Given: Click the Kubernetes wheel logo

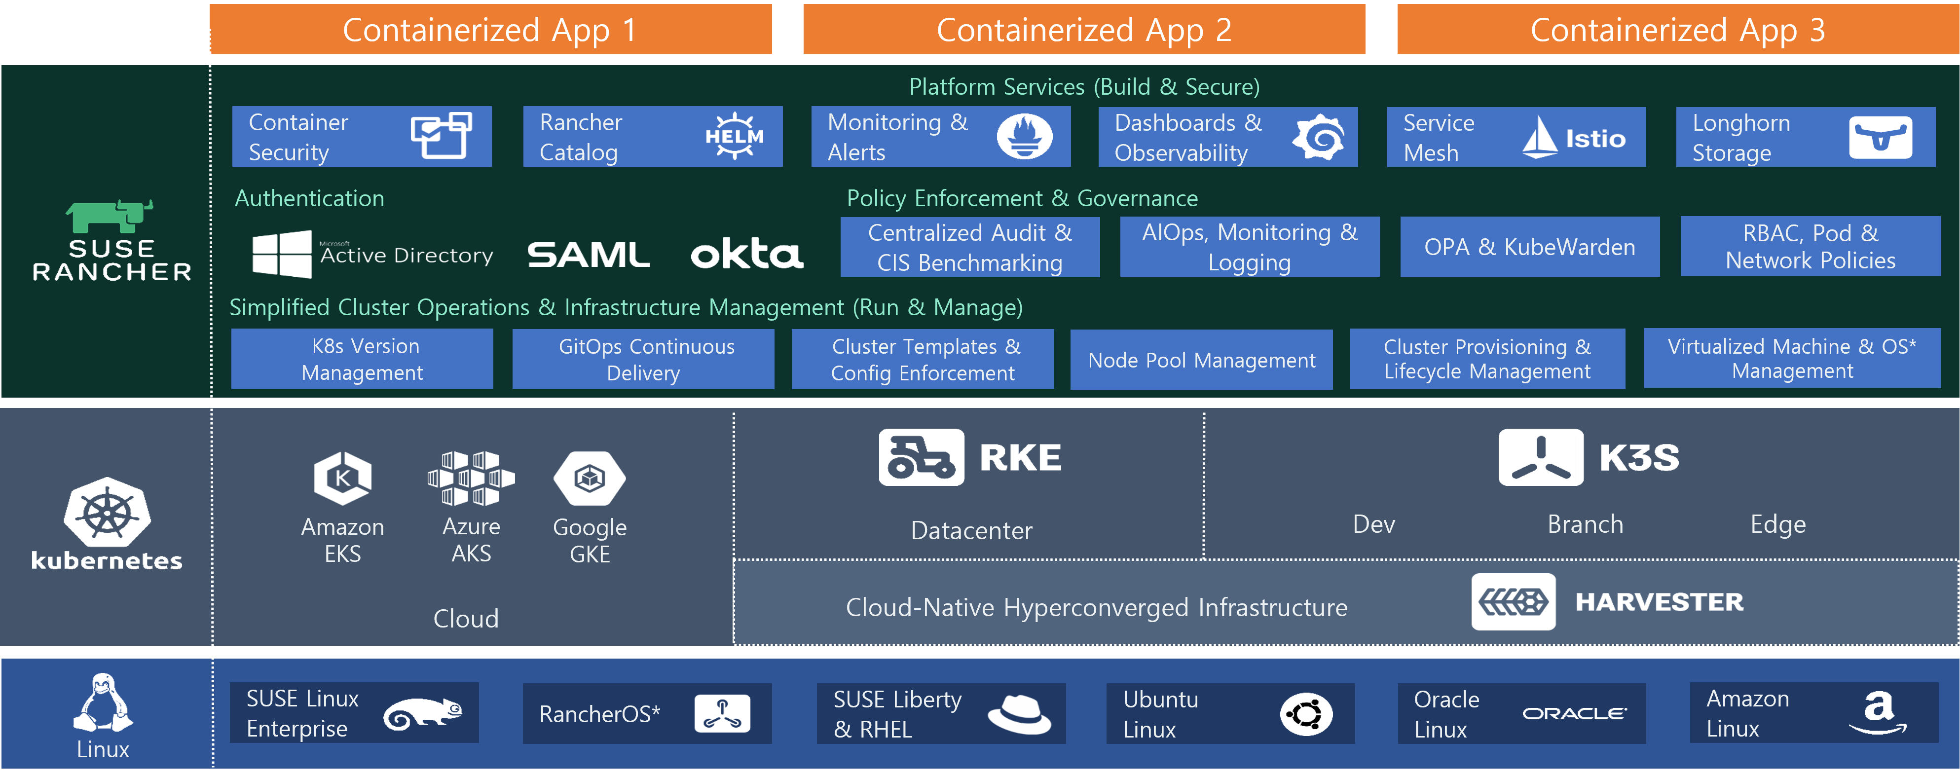Looking at the screenshot, I should [x=107, y=512].
